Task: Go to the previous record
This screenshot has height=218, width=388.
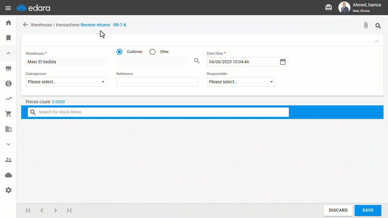Action: click(x=42, y=210)
